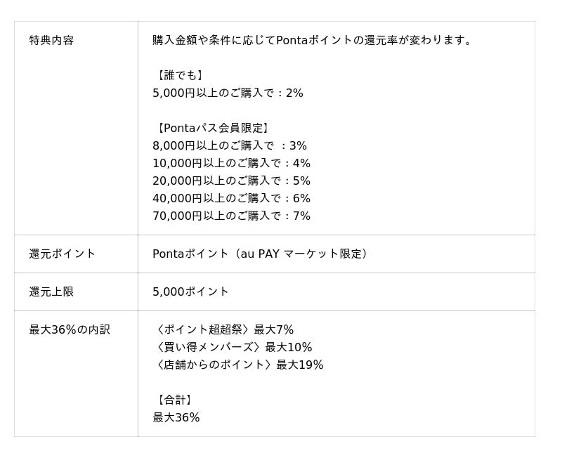Viewport: 562px width, 458px height.
Task: Click the 20,000円以上 5% line
Action: (232, 181)
